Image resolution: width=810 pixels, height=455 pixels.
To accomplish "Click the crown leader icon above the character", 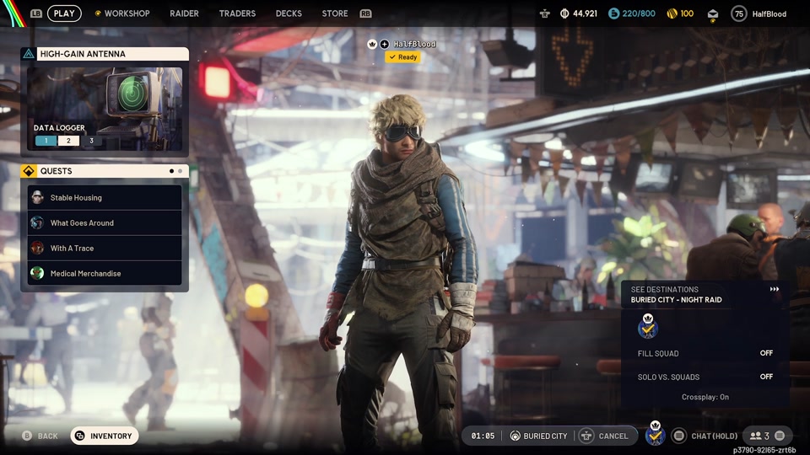I will (372, 44).
